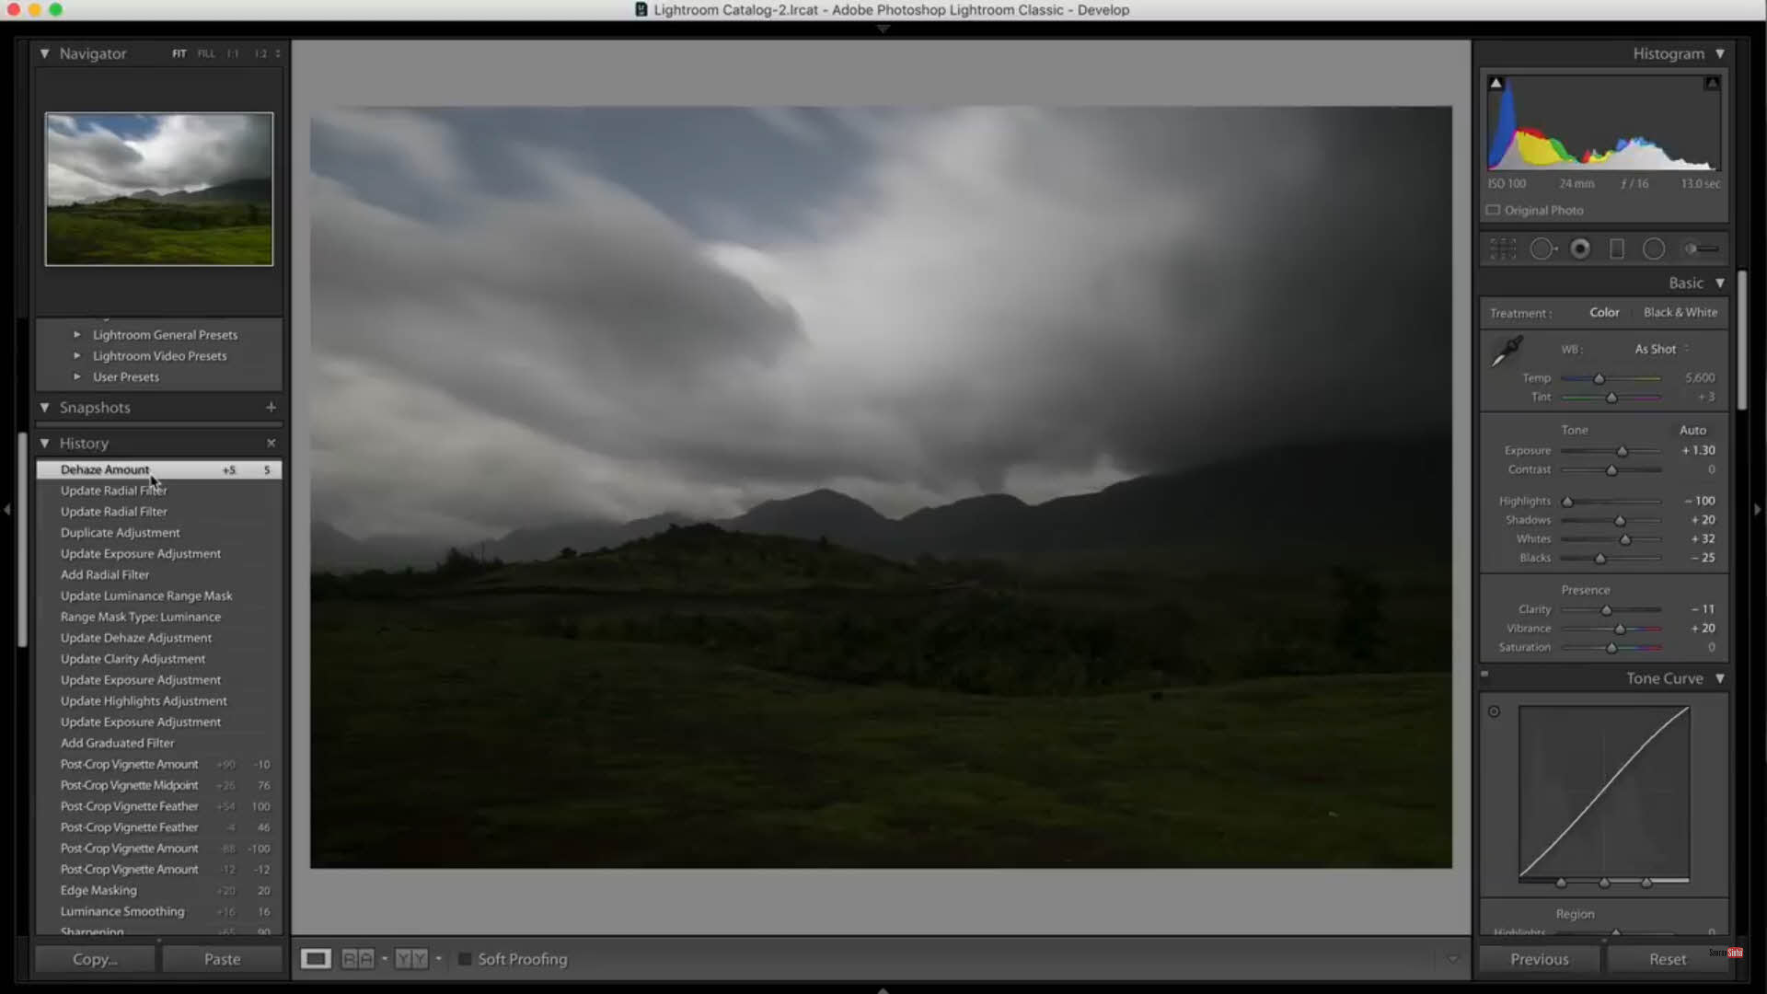Viewport: 1767px width, 994px height.
Task: Collapse the History panel
Action: (44, 443)
